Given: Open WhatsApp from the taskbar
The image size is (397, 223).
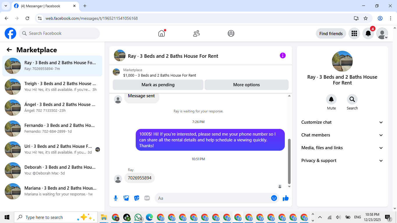Looking at the screenshot, I should (138, 217).
